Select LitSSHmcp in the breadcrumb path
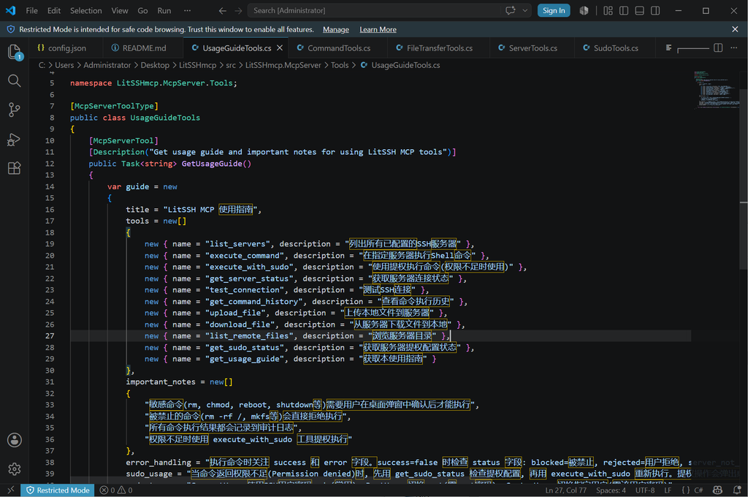 [197, 65]
